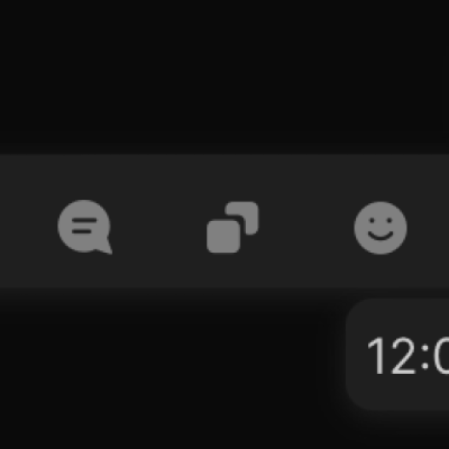Click the reply speech bubble icon
This screenshot has width=449, height=449.
coord(85,227)
